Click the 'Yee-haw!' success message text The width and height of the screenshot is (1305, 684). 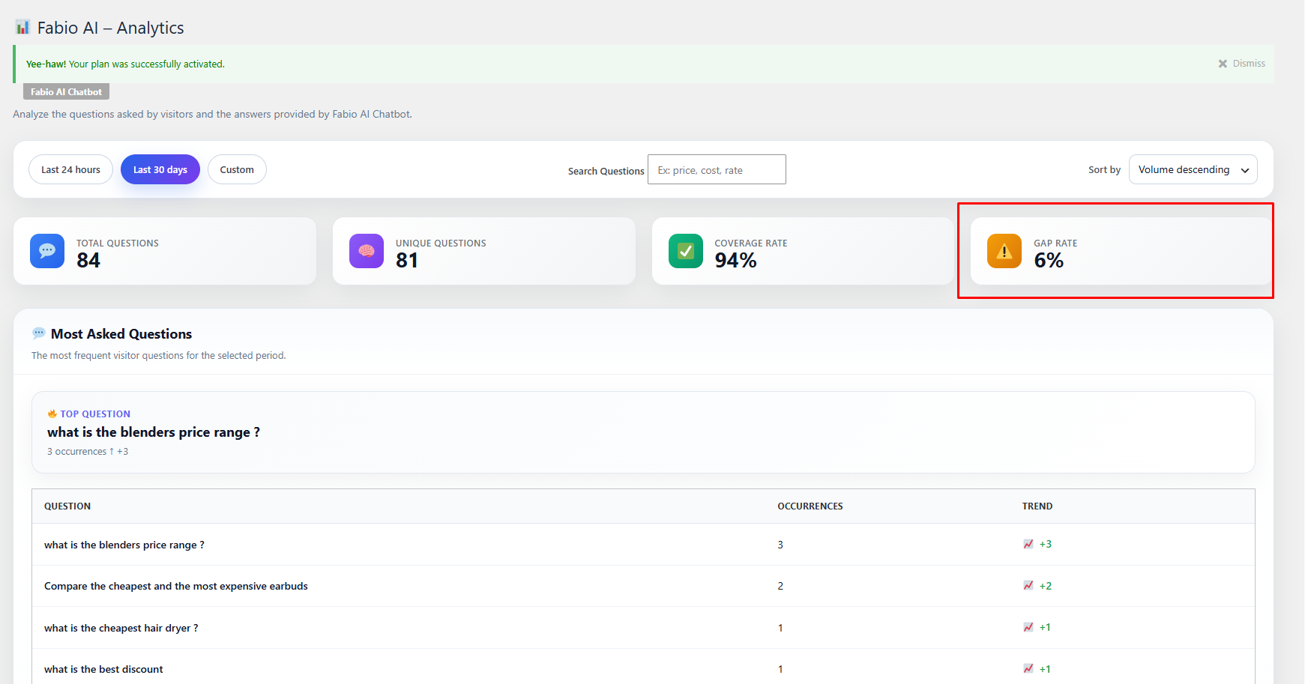pyautogui.click(x=125, y=64)
